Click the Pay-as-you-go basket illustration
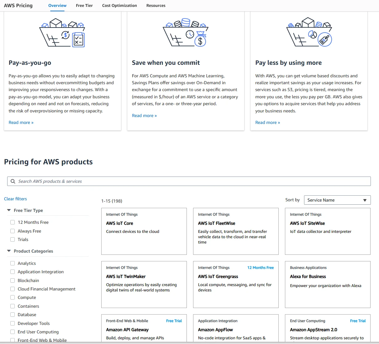Screen dimensions: 379x344 tap(62, 33)
